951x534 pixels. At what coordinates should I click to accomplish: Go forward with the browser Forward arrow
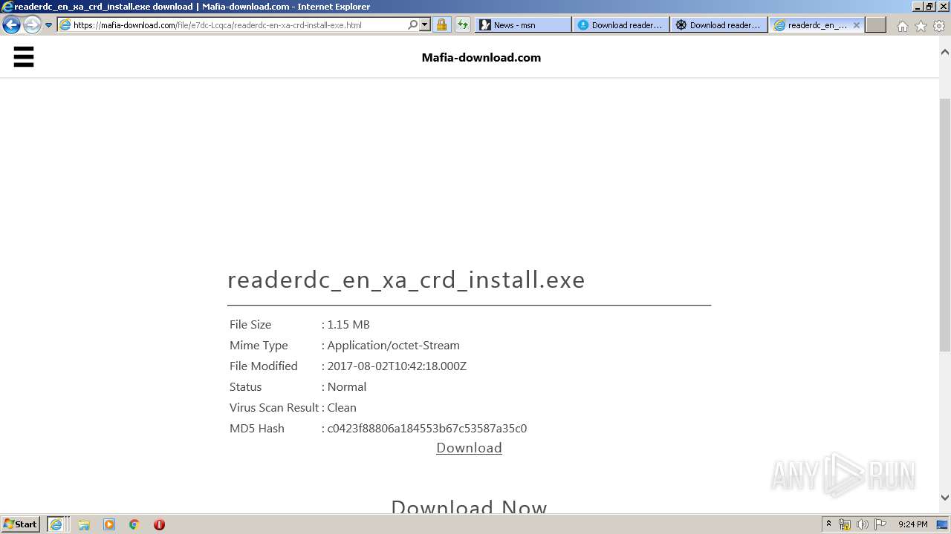pyautogui.click(x=31, y=24)
